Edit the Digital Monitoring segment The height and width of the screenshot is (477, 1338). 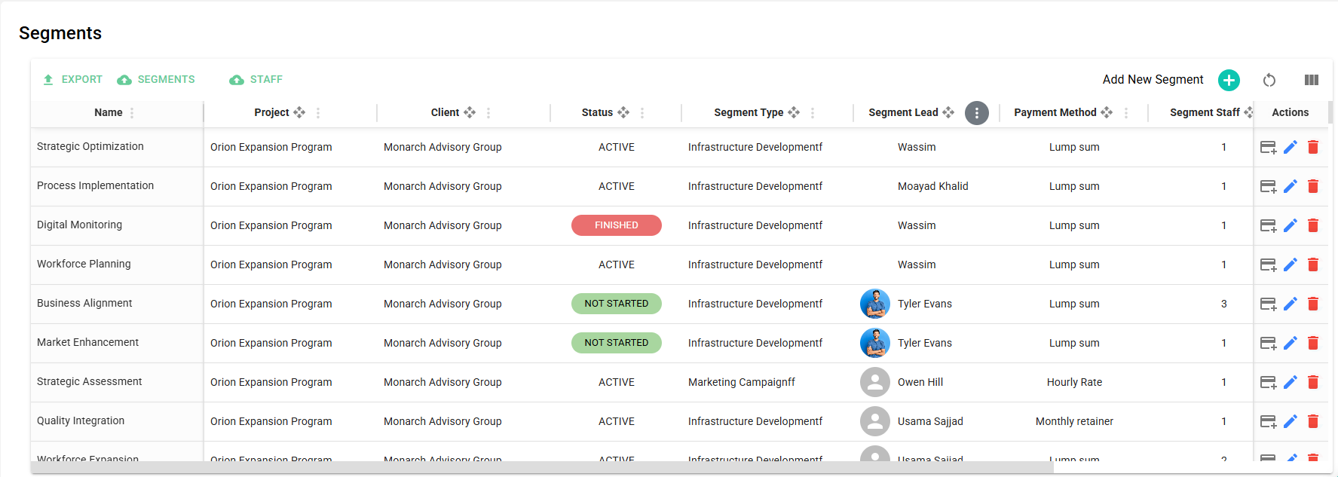(x=1291, y=225)
